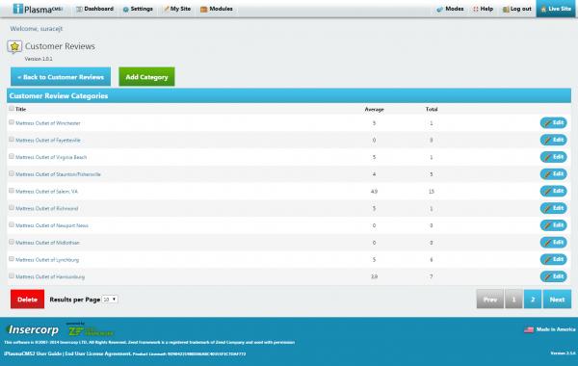Click the Zend Framework logo
This screenshot has width=578, height=366.
(x=91, y=329)
